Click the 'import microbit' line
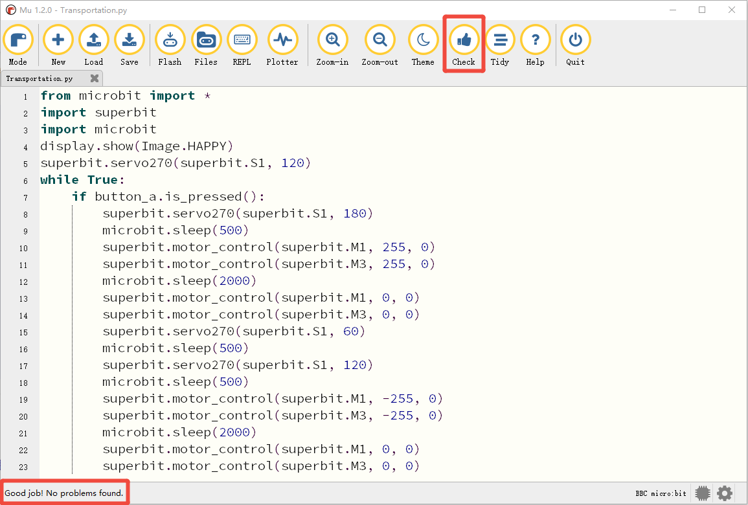748x505 pixels. click(98, 129)
